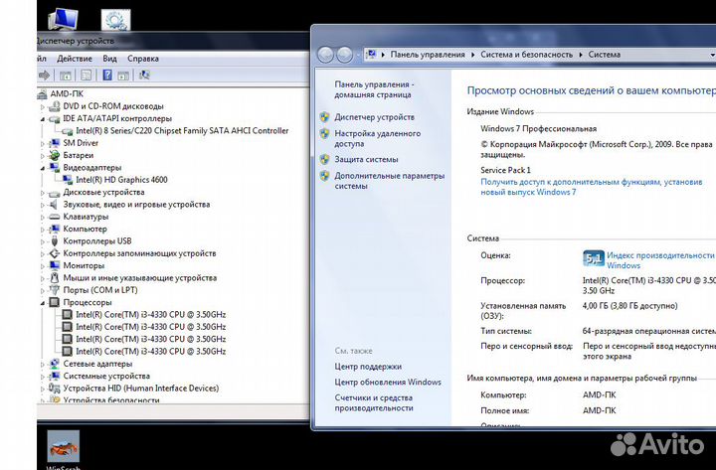716x470 pixels.
Task: Open the Действие menu in Device Manager
Action: click(x=75, y=59)
